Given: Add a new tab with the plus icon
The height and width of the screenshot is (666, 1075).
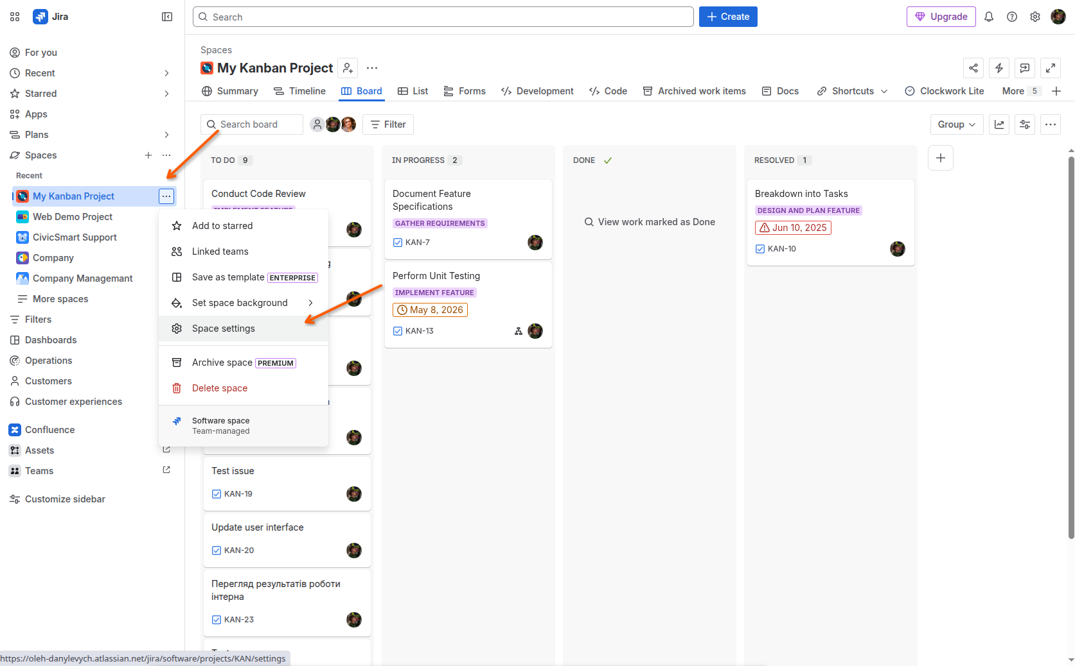Looking at the screenshot, I should tap(1056, 91).
